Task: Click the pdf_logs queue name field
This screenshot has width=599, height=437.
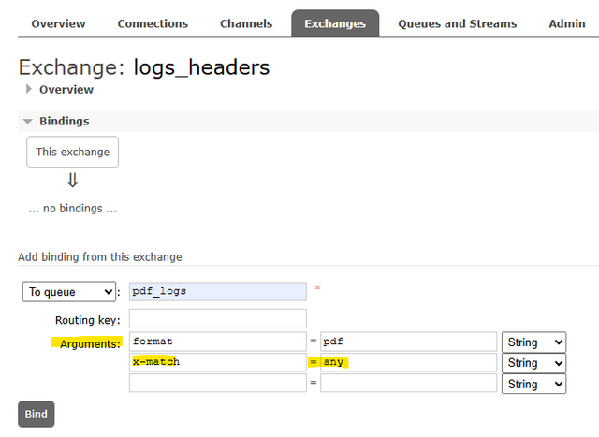Action: (x=217, y=292)
